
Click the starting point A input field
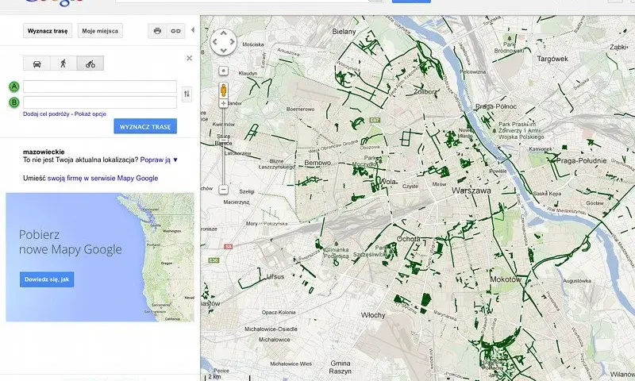point(100,87)
